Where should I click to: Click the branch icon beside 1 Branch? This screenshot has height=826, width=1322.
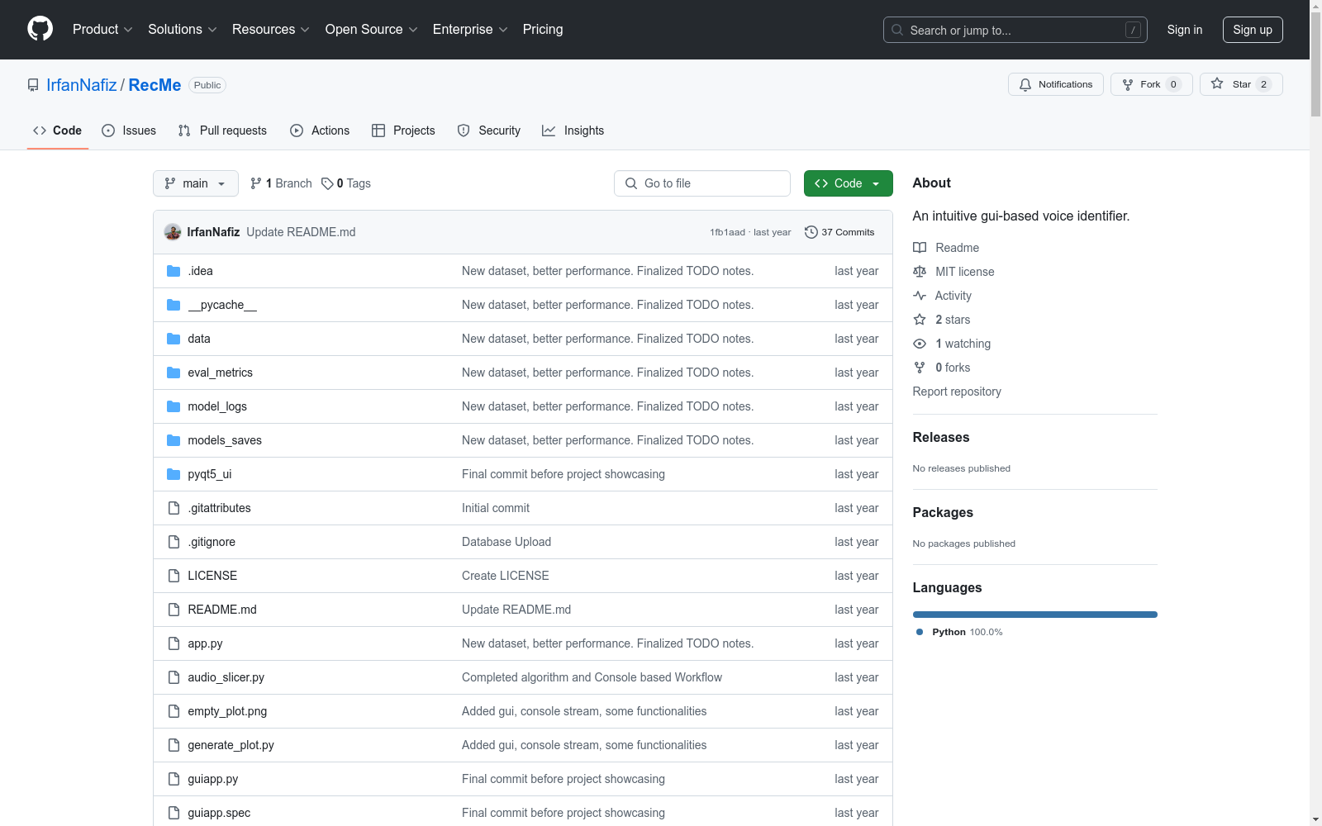point(256,183)
